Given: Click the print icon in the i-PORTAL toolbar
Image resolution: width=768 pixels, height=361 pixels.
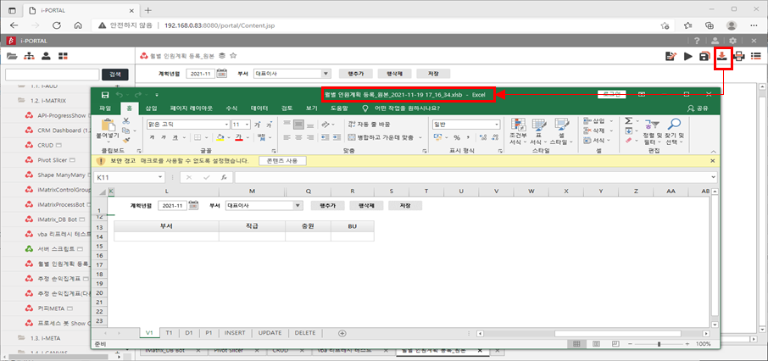Looking at the screenshot, I should (x=739, y=56).
